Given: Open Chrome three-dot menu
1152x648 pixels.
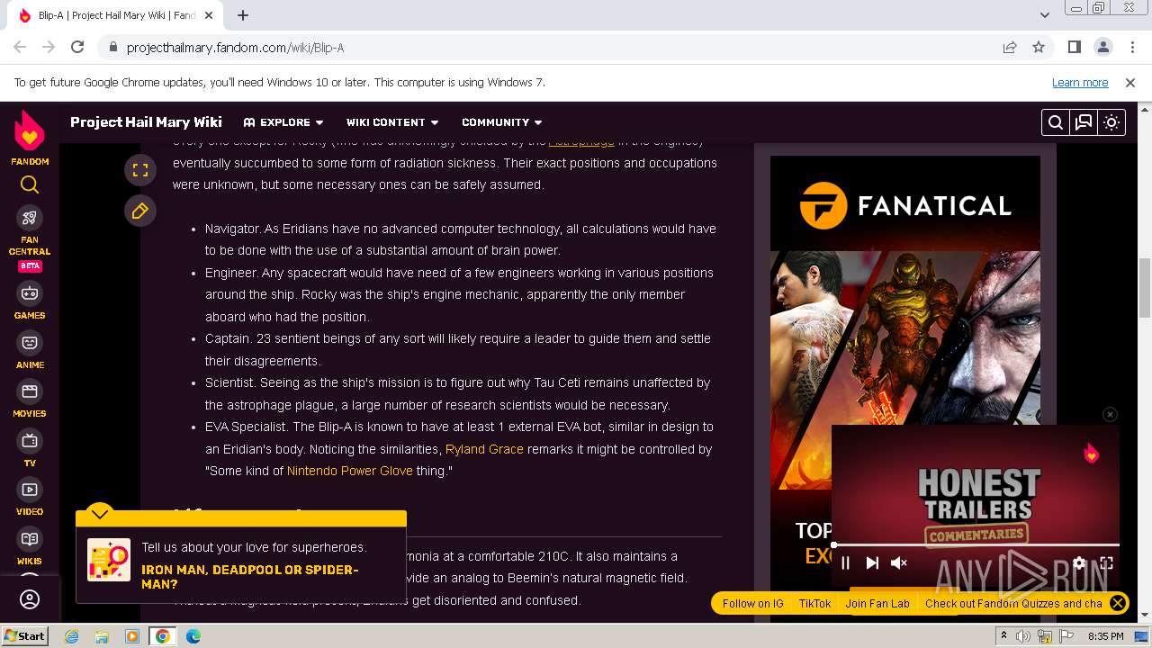Looking at the screenshot, I should click(1131, 47).
